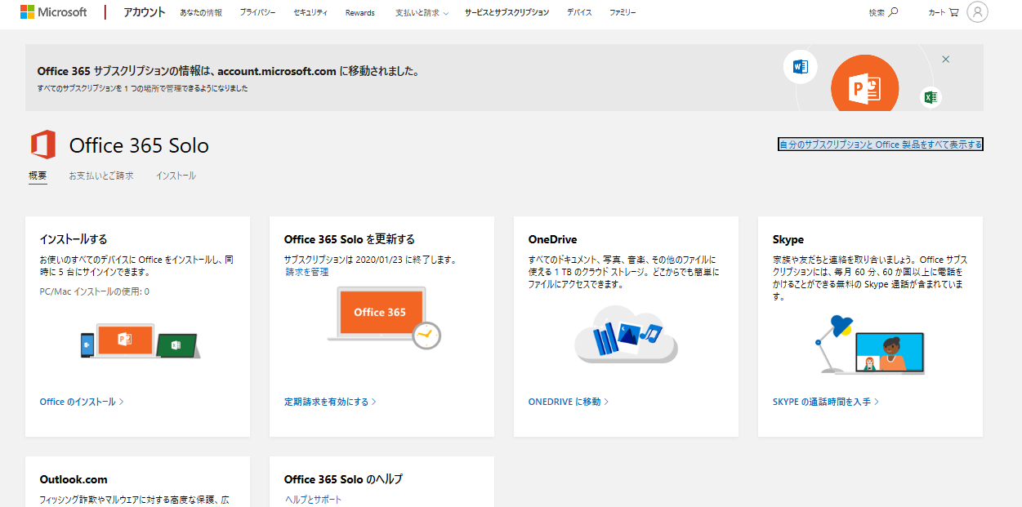Switch to the お支払いとご請求 tab

click(x=101, y=176)
